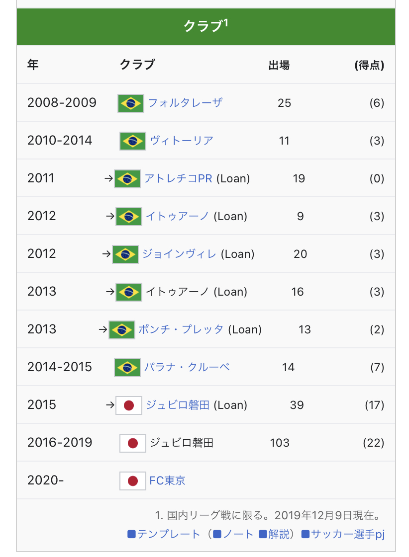The height and width of the screenshot is (557, 409).
Task: Click Japan flag in the 2015 loan row
Action: point(129,405)
